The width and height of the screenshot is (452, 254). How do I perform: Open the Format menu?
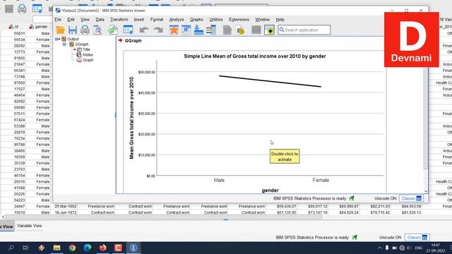click(157, 20)
